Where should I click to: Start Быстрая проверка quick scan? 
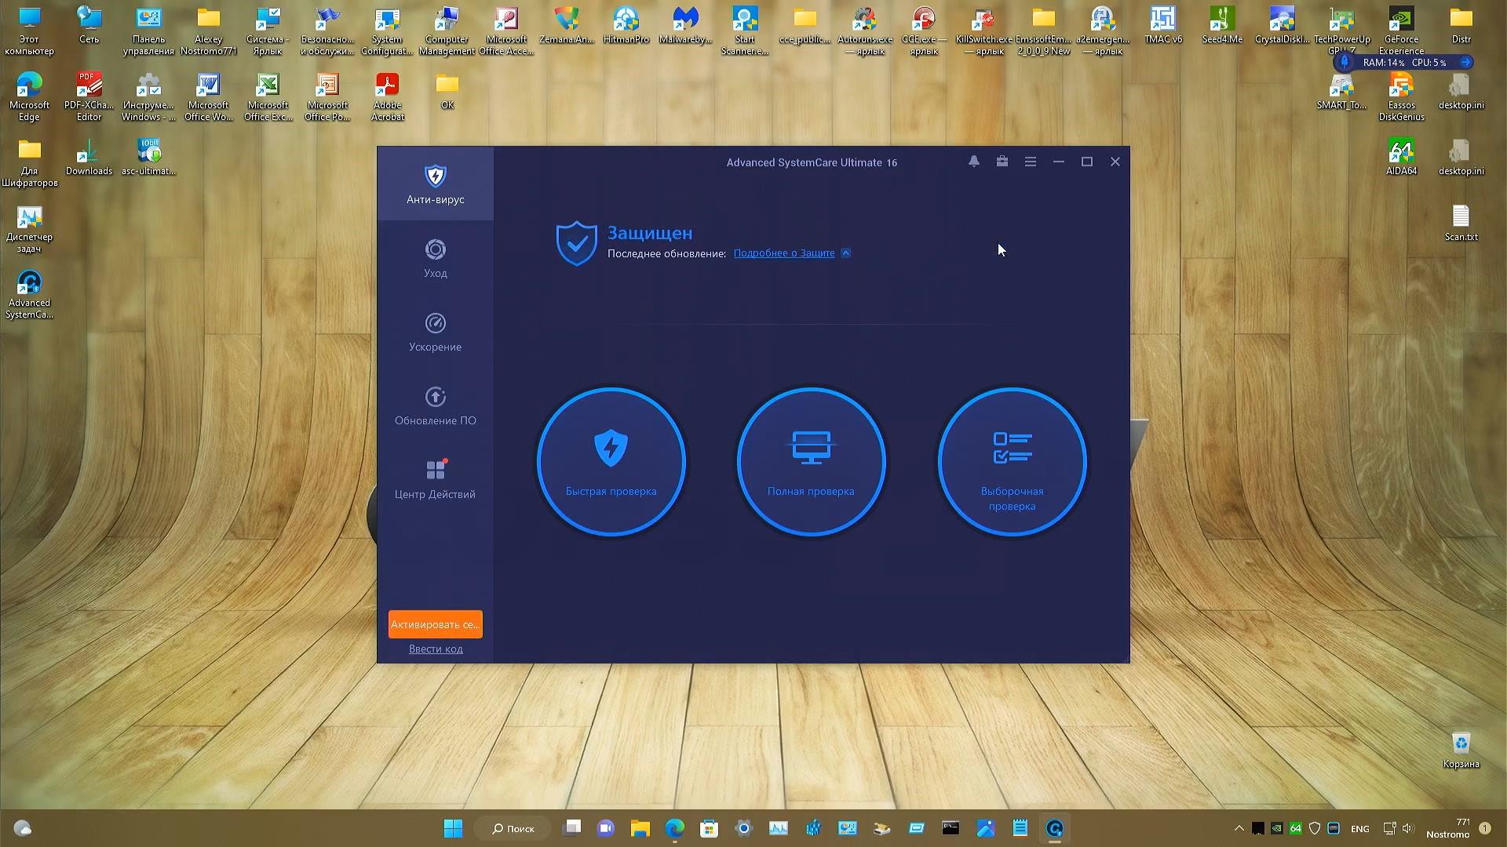tap(611, 462)
